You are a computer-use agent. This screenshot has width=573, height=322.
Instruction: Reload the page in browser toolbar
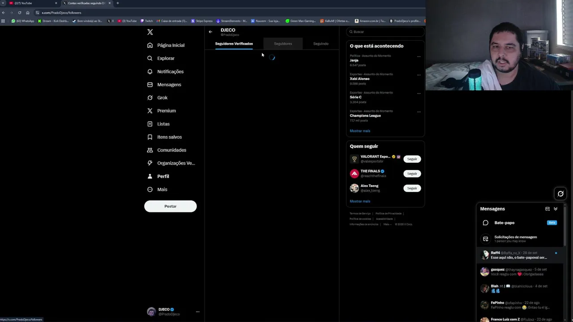19,13
